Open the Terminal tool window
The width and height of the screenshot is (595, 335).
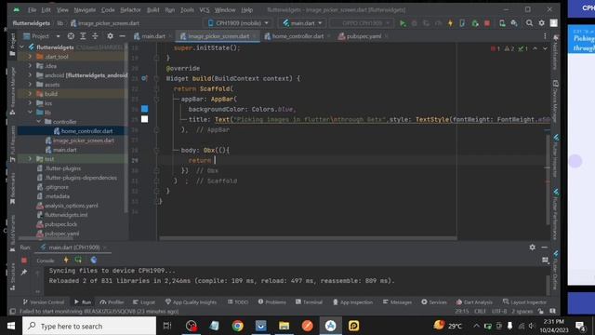[x=309, y=301]
